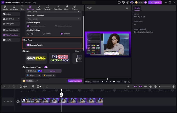Open the Results sidebar item
This screenshot has width=177, height=113.
point(11,40)
